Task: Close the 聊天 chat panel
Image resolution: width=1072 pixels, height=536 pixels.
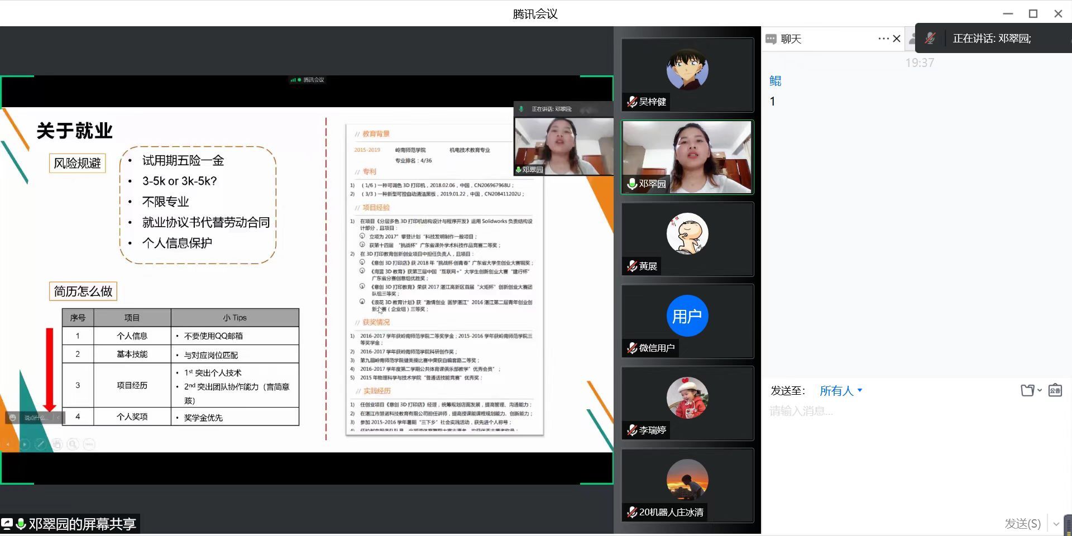Action: pos(897,39)
